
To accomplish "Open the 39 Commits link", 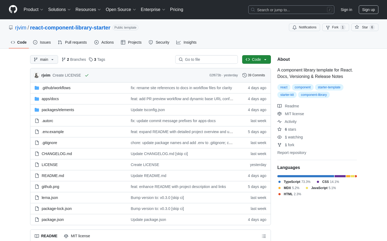I will 254,75.
